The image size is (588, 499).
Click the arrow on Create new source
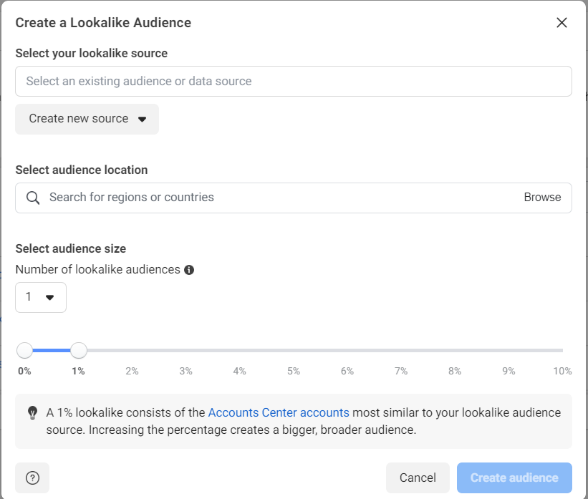[142, 120]
